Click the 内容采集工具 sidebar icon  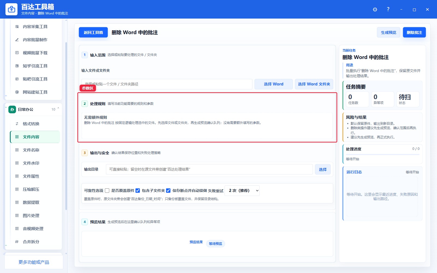click(17, 26)
